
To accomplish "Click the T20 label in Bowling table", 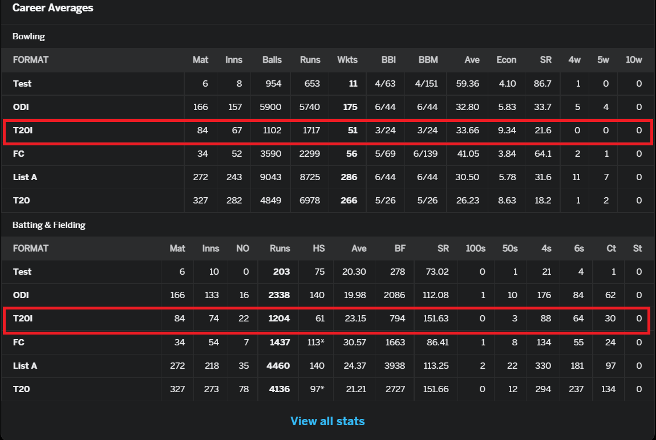I will [x=21, y=201].
